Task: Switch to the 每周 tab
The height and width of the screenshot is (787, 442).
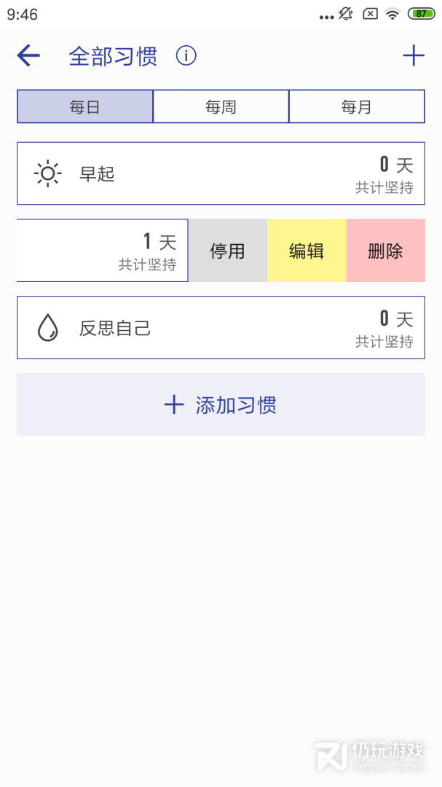Action: pos(221,107)
